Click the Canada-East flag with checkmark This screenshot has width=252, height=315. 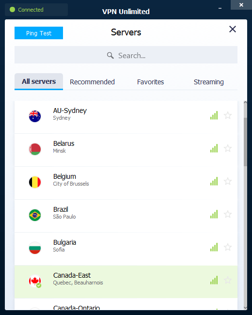[x=35, y=281]
